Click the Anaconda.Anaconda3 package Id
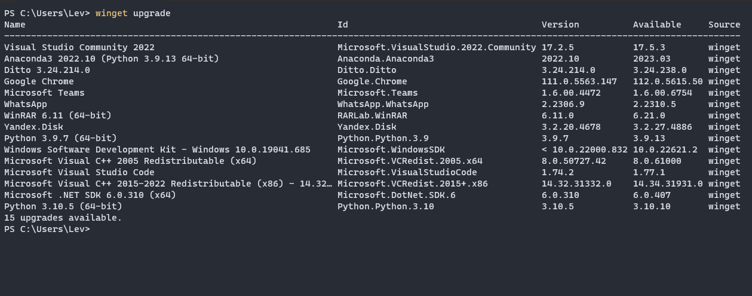The height and width of the screenshot is (296, 752). [x=386, y=59]
